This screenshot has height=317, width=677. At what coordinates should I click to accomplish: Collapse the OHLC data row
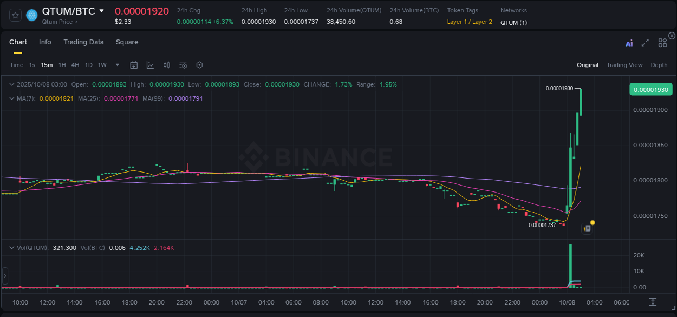[12, 84]
